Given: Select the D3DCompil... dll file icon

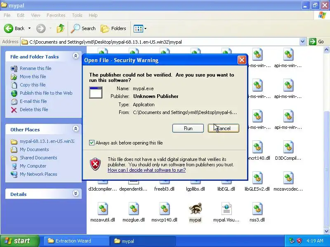Looking at the screenshot, I should [x=288, y=147].
